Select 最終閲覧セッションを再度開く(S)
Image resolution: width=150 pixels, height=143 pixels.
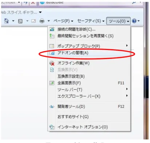(89, 36)
